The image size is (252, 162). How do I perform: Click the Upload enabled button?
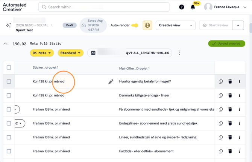(226, 43)
